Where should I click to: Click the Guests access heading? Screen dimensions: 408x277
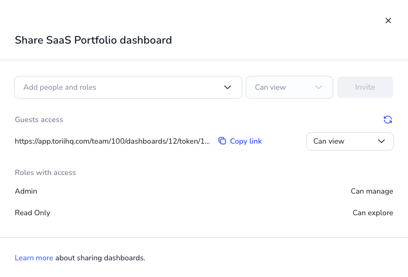pyautogui.click(x=39, y=120)
